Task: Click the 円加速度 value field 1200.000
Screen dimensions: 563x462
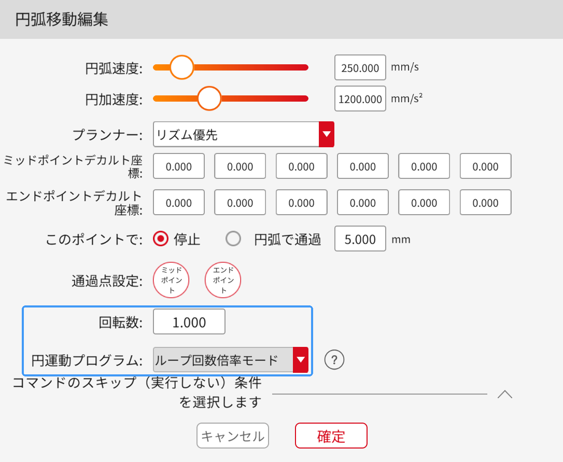Action: (x=360, y=99)
